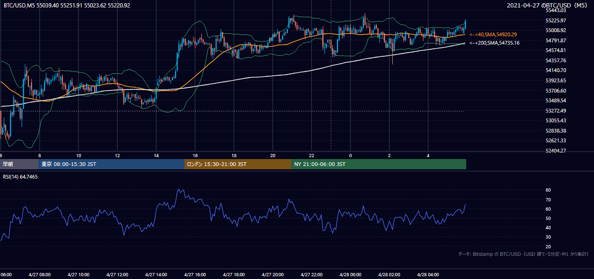Select the 東京 08:00-15:30 JST session bar
The image size is (594, 279).
point(112,164)
